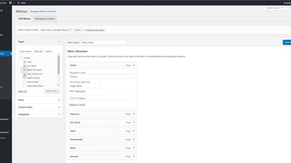
Task: Expand the Team menu item arrow
Action: coord(134,131)
